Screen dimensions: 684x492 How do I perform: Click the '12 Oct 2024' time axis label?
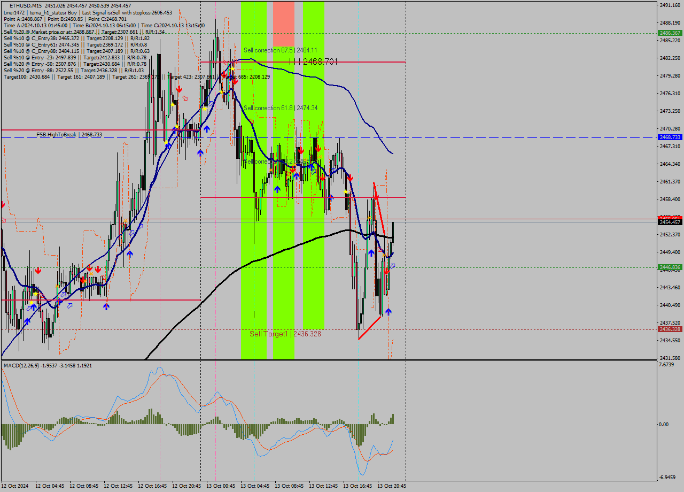15,486
